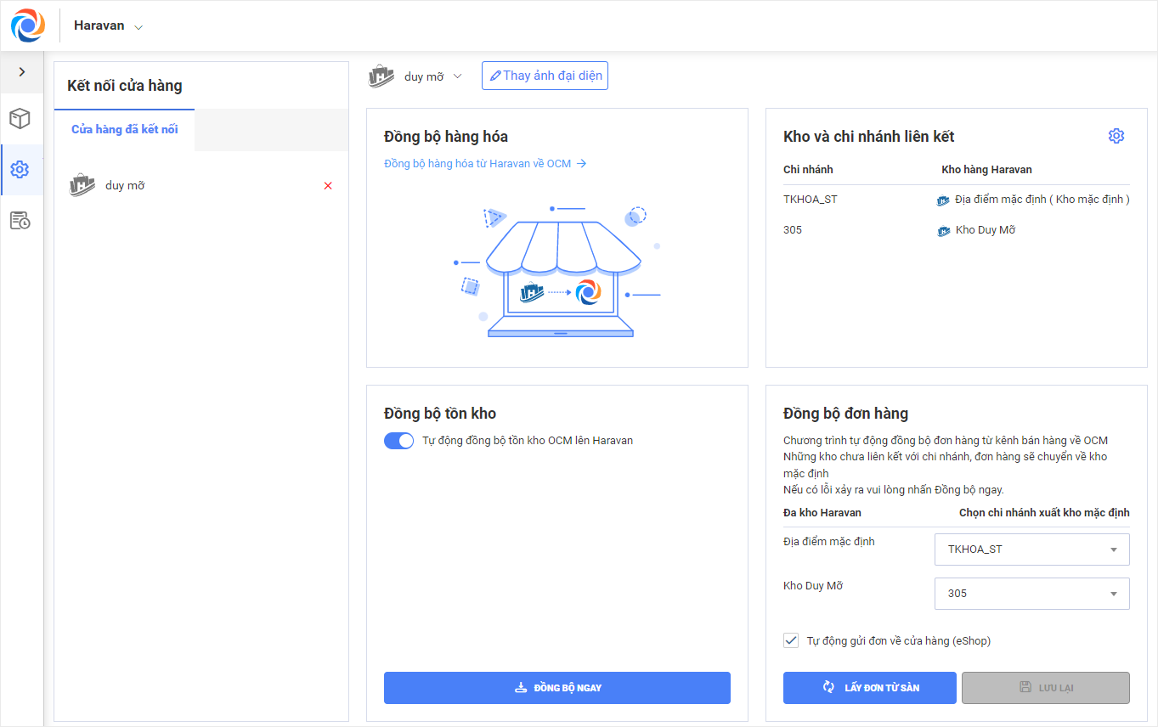This screenshot has height=727, width=1158.
Task: Open the settings gear in left sidebar
Action: (20, 170)
